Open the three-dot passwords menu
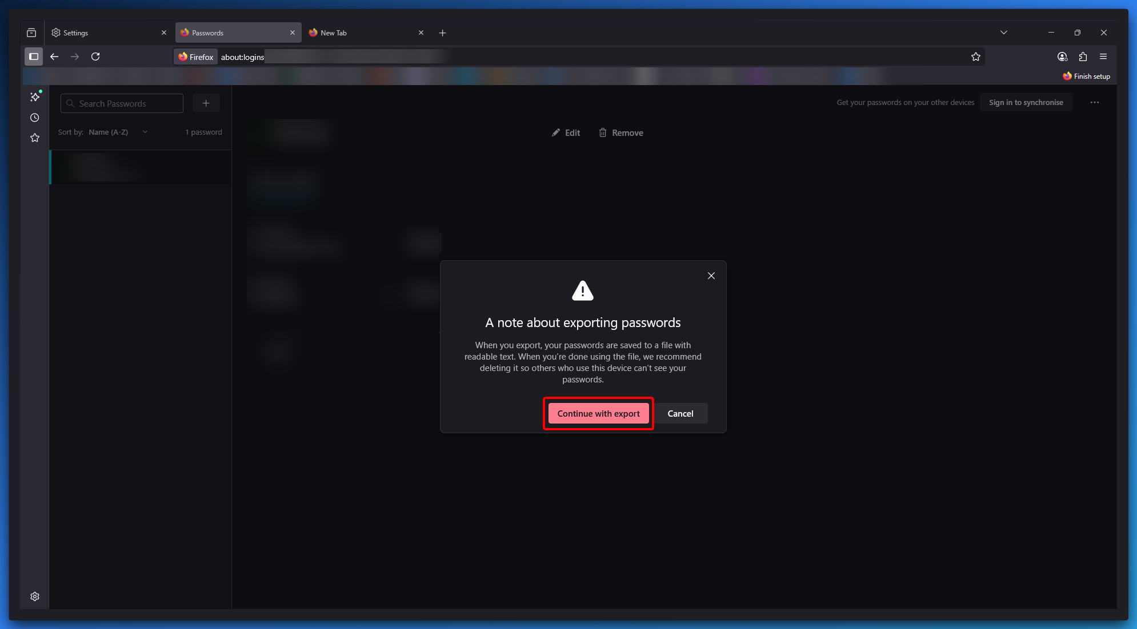 [x=1095, y=102]
